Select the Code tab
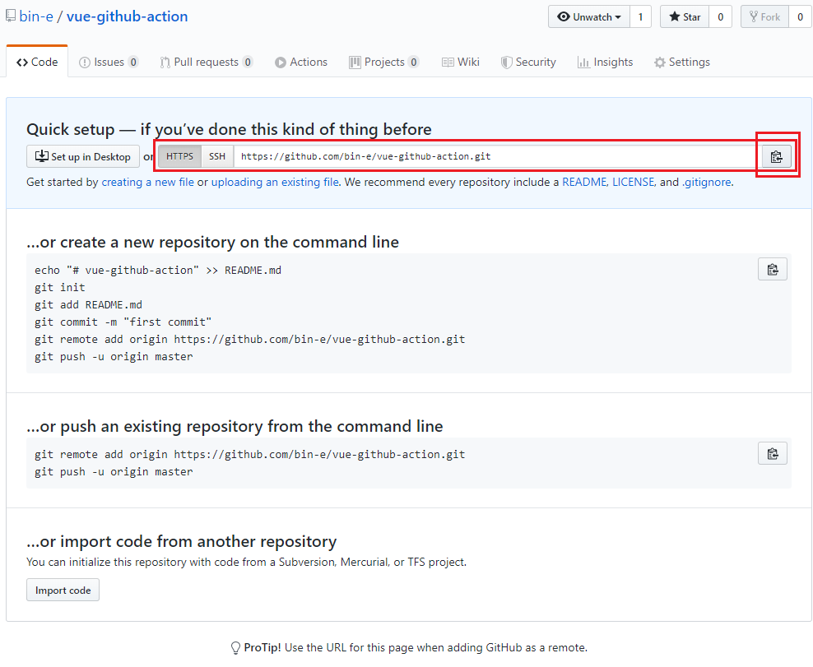The image size is (813, 667). pyautogui.click(x=37, y=62)
